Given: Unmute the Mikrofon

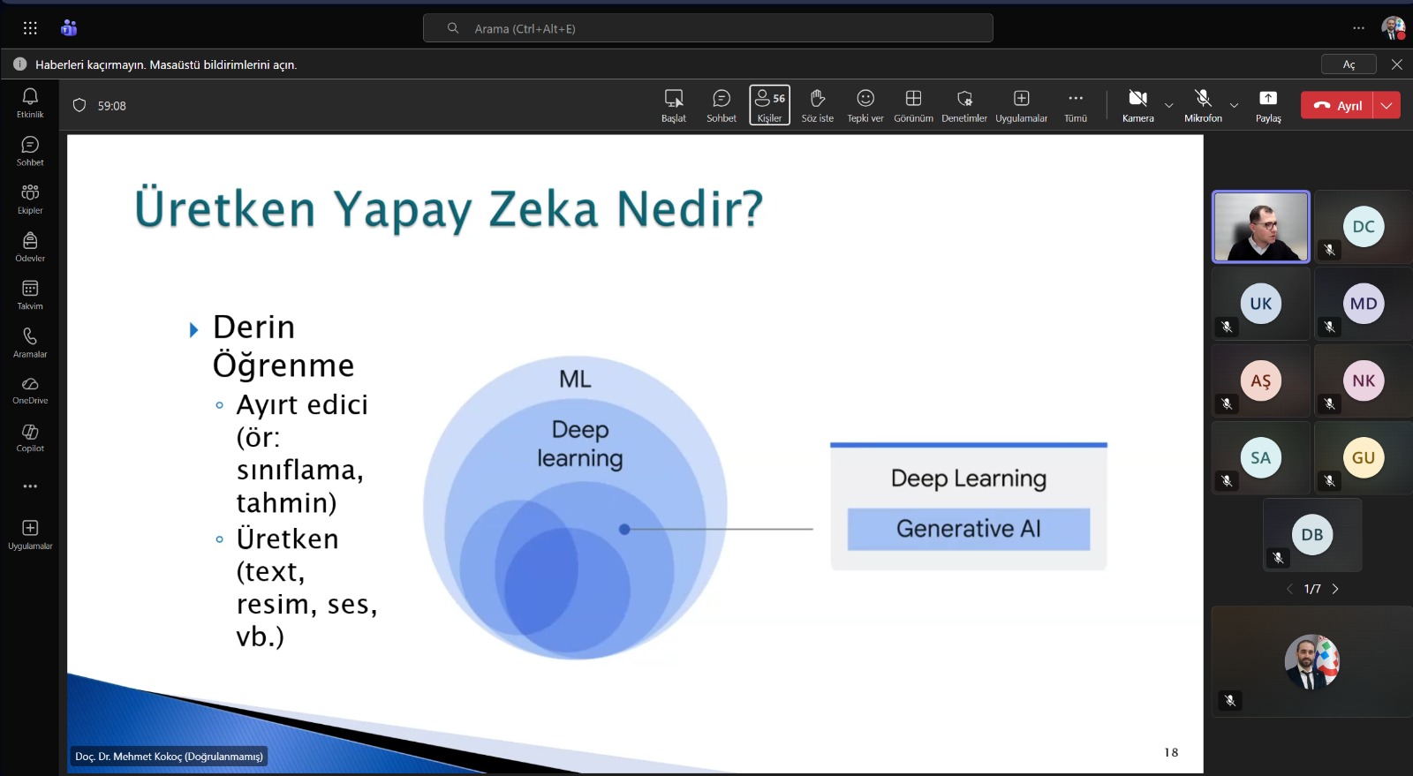Looking at the screenshot, I should click(x=1203, y=105).
